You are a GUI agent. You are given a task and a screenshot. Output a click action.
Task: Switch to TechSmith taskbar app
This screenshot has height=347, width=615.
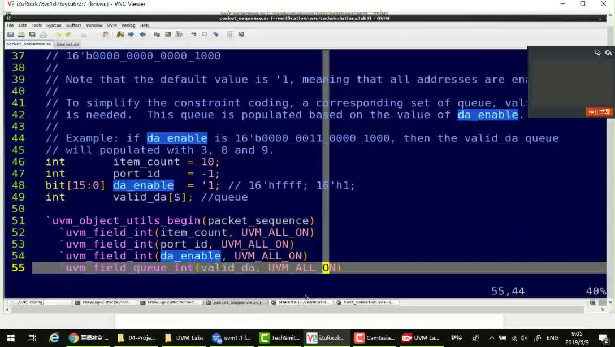coord(280,337)
